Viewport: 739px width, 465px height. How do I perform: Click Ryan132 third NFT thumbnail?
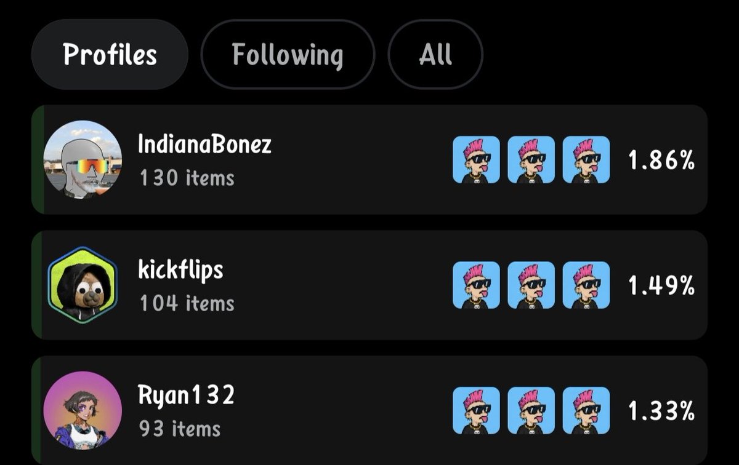(586, 411)
